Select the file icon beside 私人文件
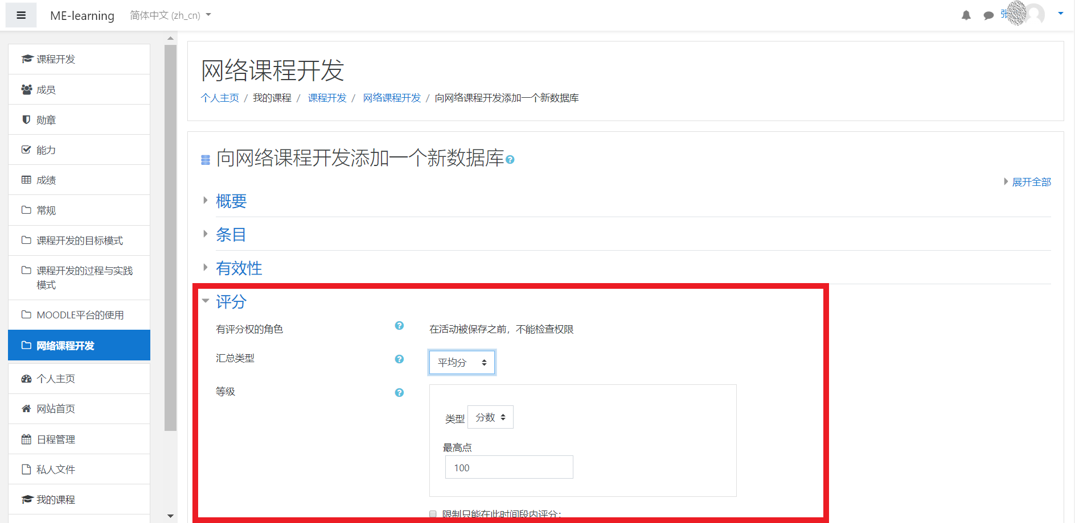This screenshot has height=523, width=1075. click(26, 469)
